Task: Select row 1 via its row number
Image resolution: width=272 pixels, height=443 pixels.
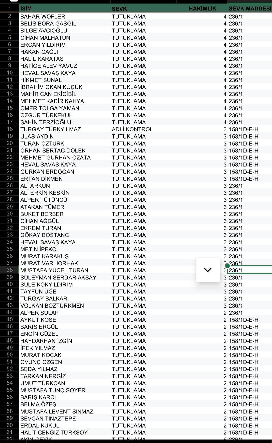Action: point(10,9)
